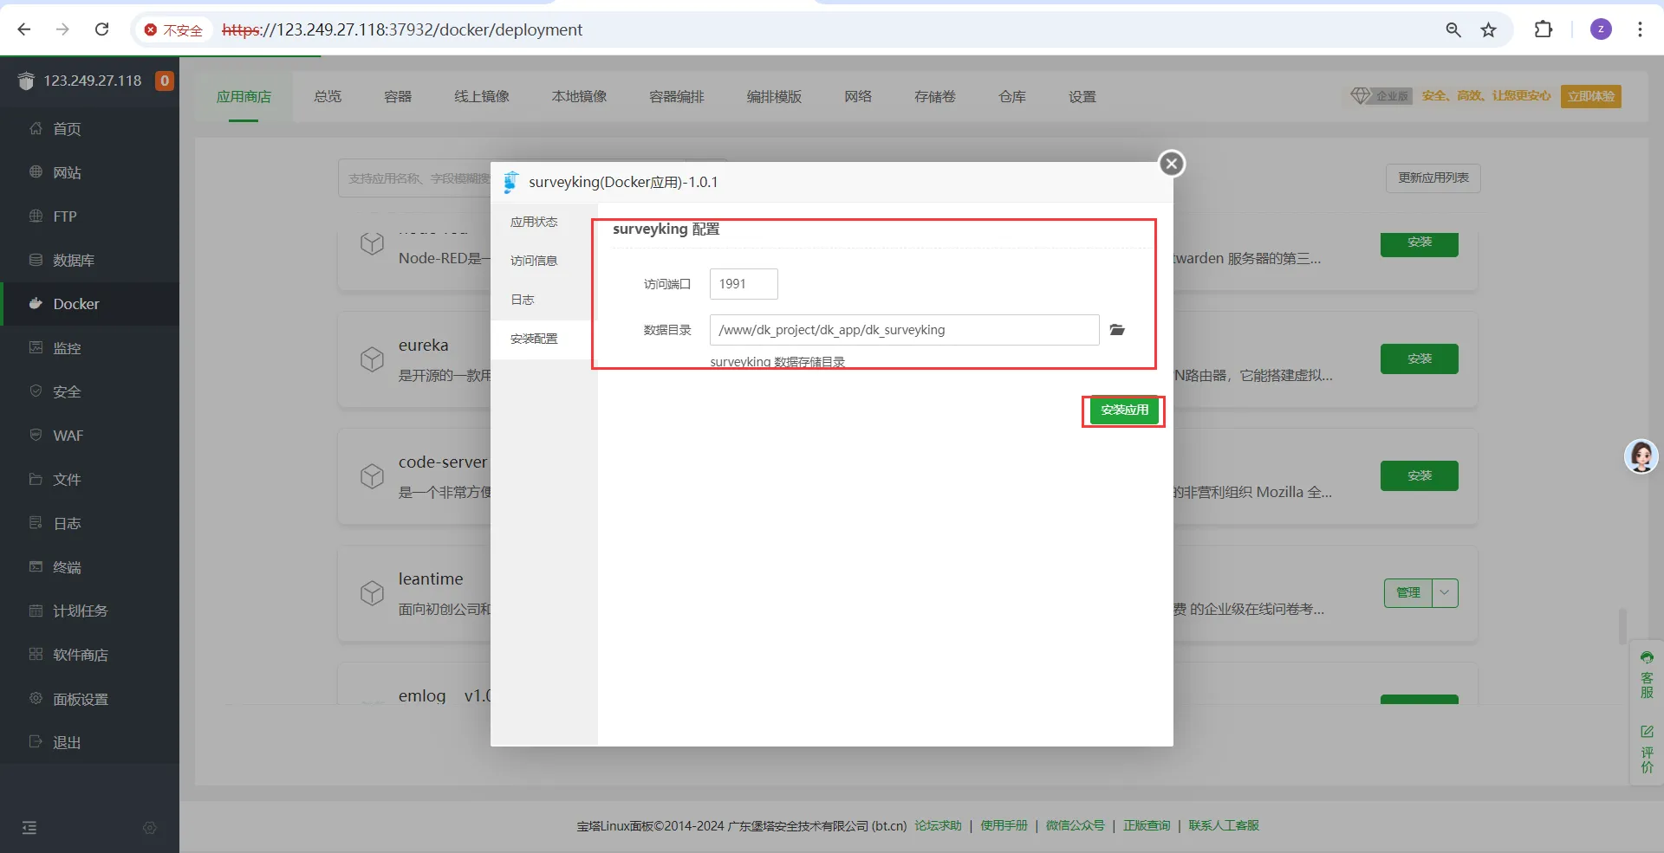
Task: Open customer service avatar chat
Action: tap(1641, 456)
